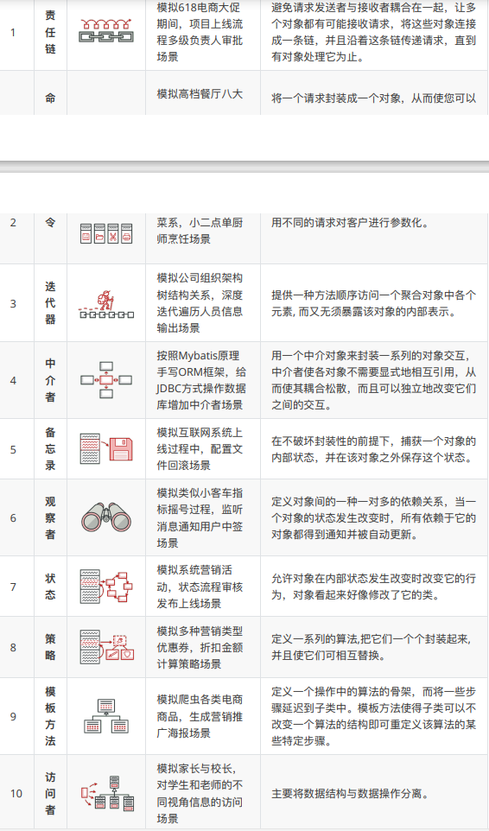Click the observer binoculars icon
489x831 pixels.
coord(106,517)
